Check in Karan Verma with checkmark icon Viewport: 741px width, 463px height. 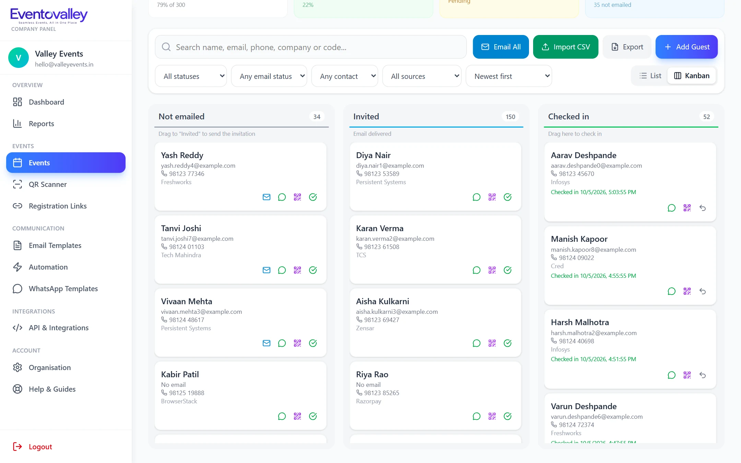[x=507, y=270]
